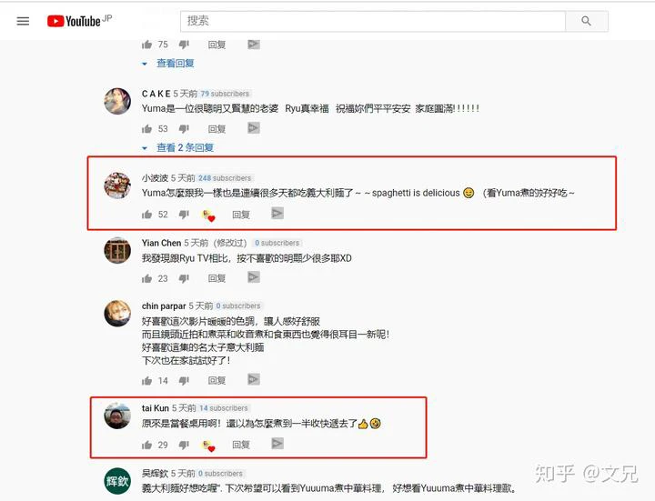Like CAKE's comment with thumbs up

click(x=146, y=128)
